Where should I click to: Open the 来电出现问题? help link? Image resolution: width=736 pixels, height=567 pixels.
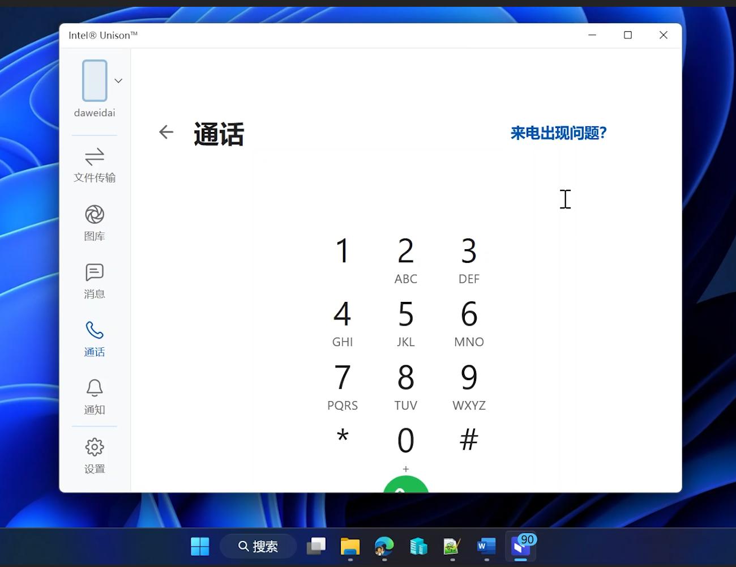click(x=558, y=133)
